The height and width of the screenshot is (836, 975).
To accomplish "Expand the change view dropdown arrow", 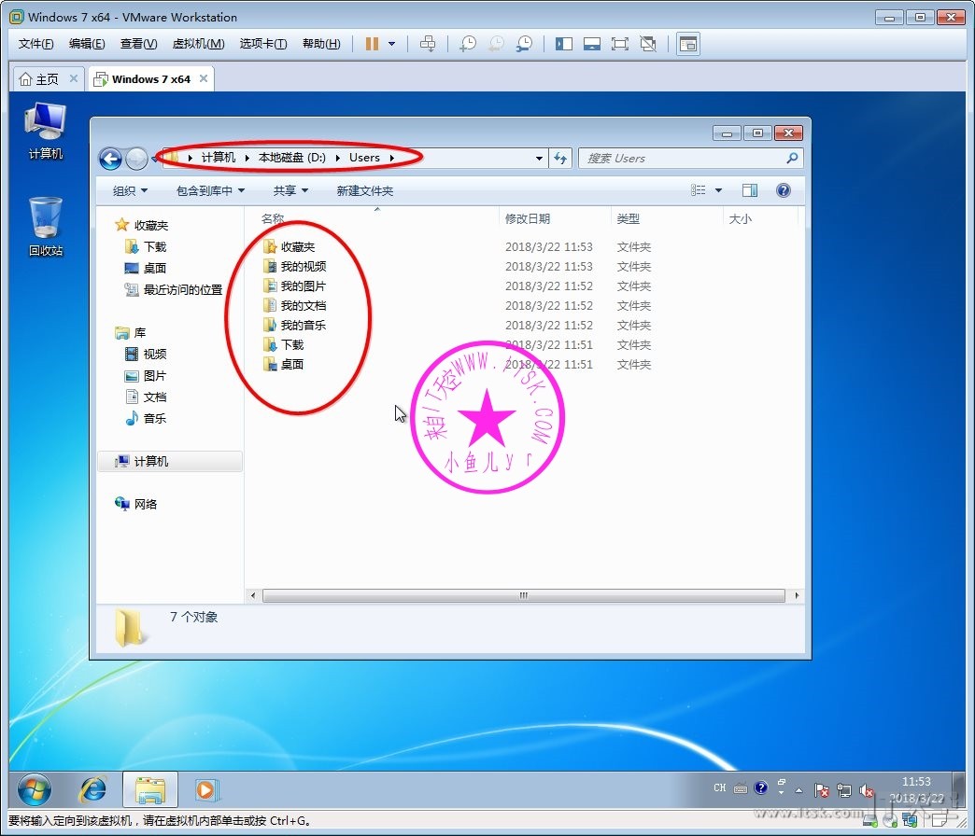I will pyautogui.click(x=718, y=190).
